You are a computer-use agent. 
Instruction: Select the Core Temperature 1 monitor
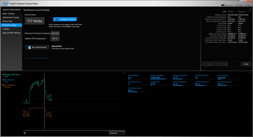[183, 83]
